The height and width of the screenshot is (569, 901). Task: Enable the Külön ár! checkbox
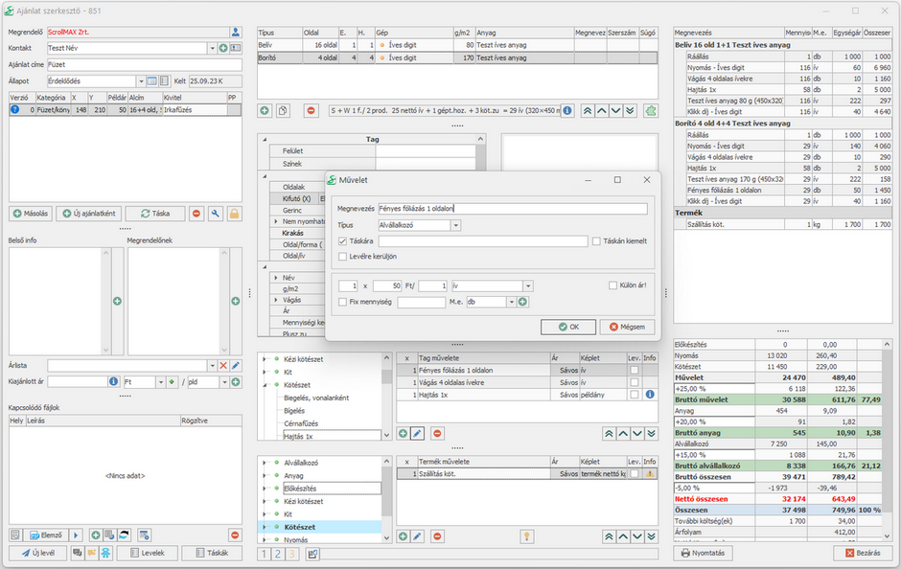coord(613,285)
